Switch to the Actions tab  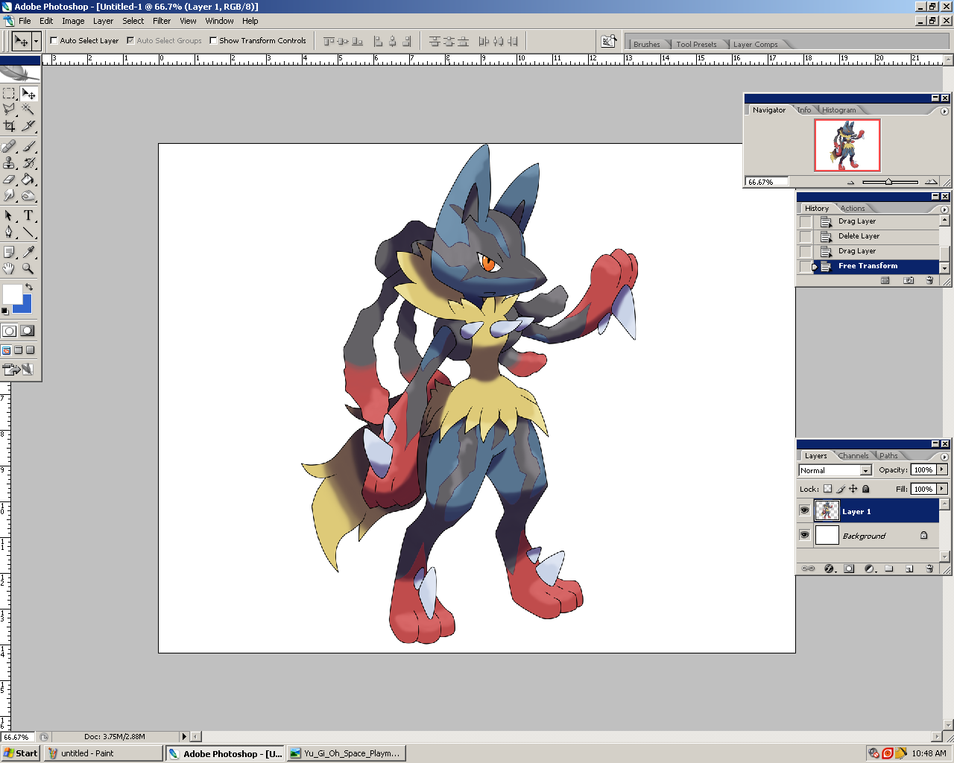tap(853, 208)
